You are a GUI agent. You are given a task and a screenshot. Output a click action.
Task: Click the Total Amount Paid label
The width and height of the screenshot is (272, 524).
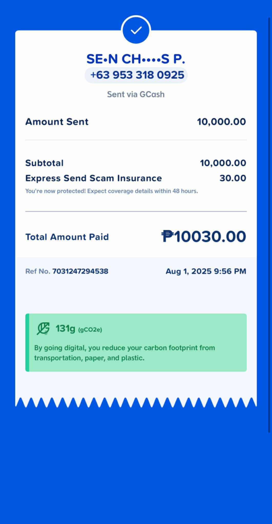(67, 237)
